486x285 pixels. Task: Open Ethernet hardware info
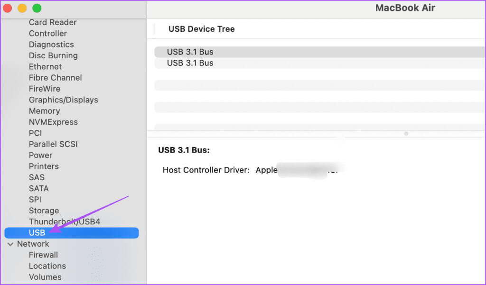click(45, 66)
